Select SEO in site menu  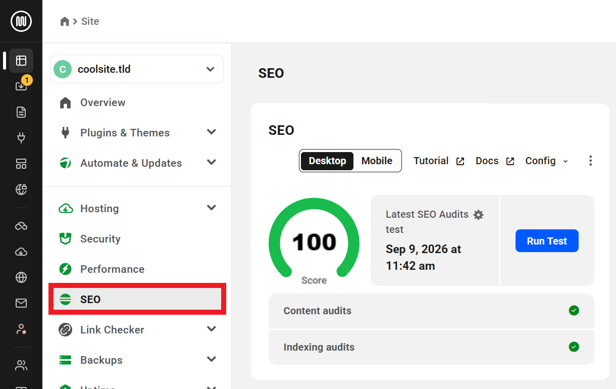[137, 299]
